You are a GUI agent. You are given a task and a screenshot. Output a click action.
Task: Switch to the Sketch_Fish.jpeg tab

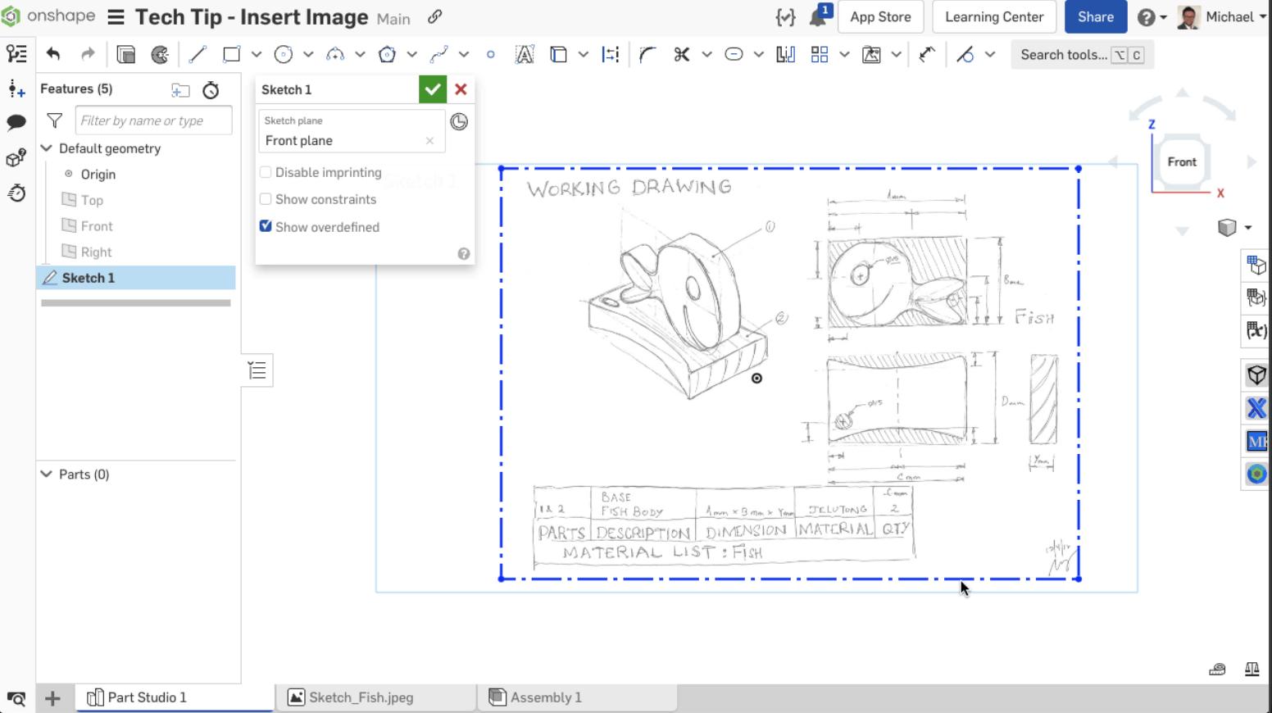[x=361, y=697]
